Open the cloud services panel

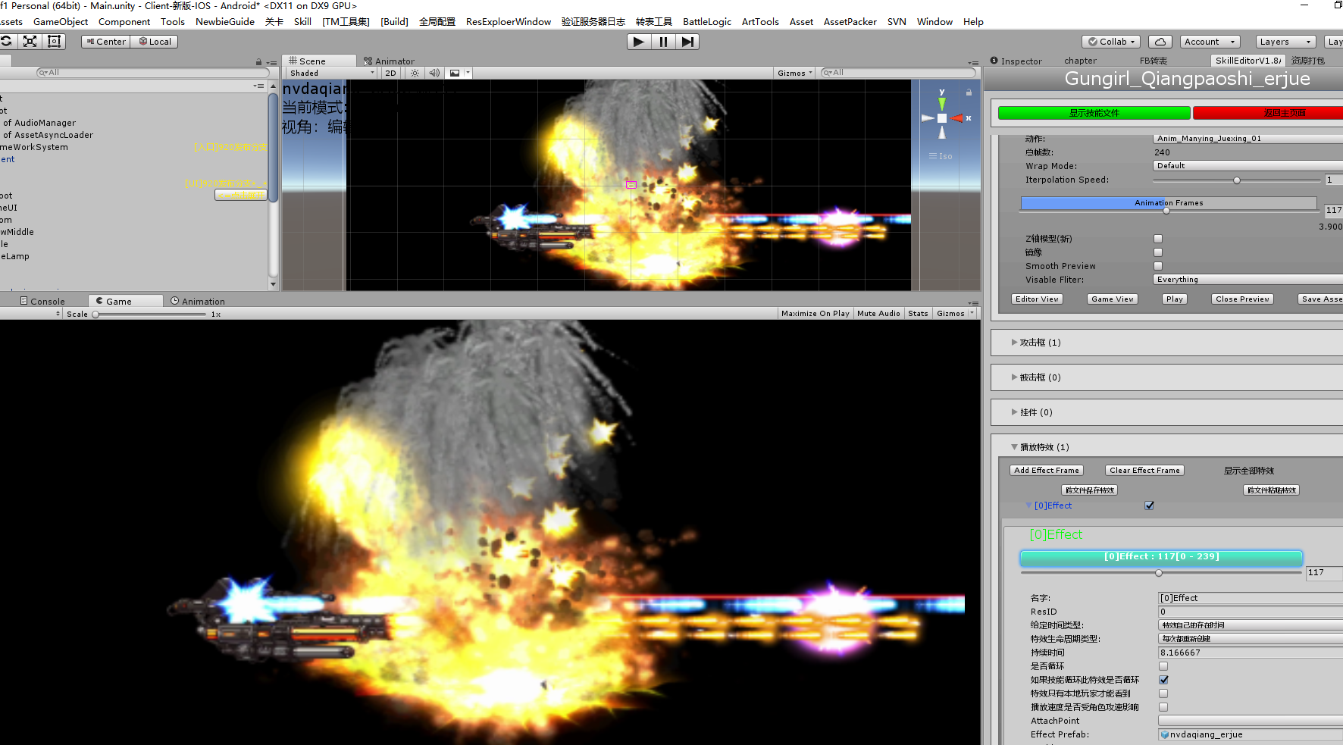click(x=1160, y=42)
